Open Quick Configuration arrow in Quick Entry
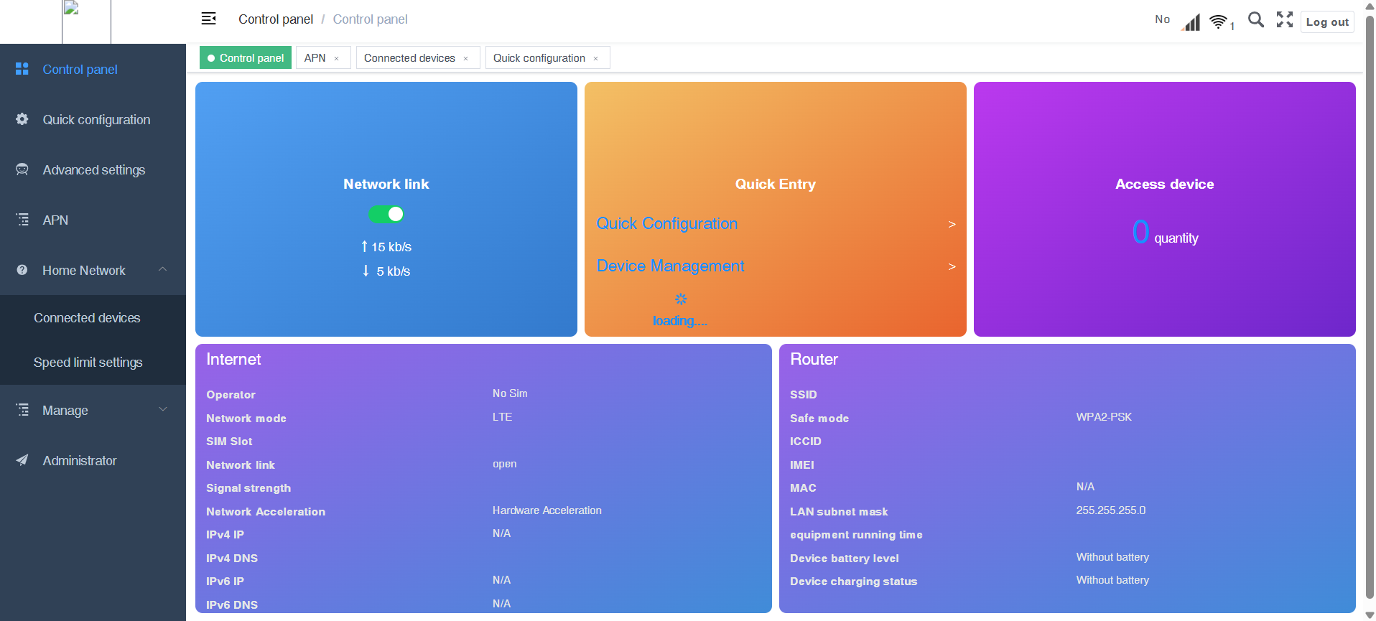1376x621 pixels. tap(952, 224)
